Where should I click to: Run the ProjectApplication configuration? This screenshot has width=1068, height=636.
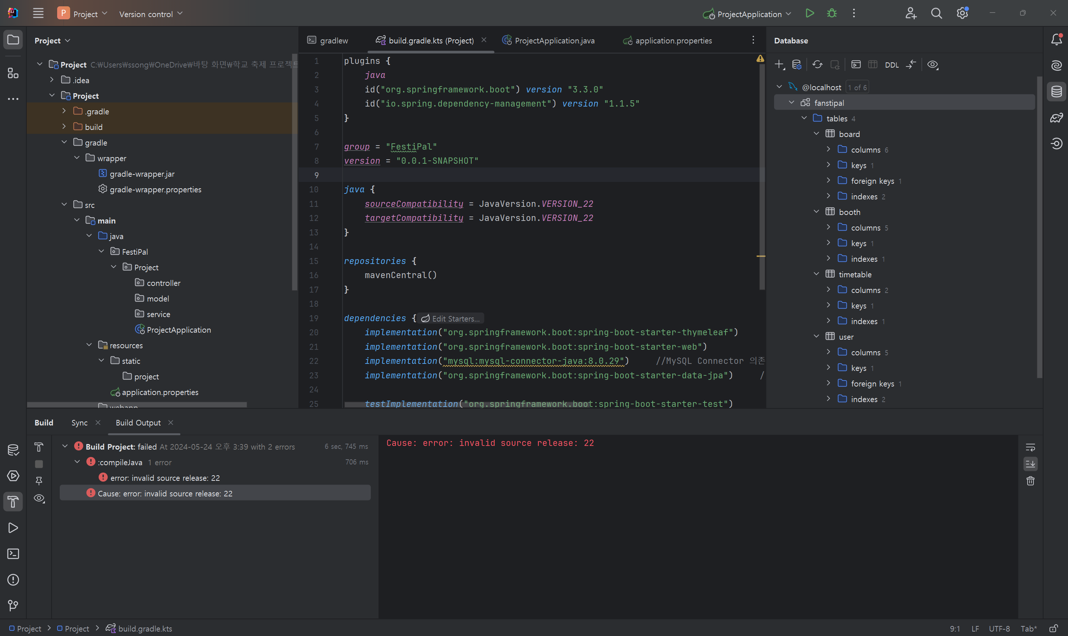(x=809, y=13)
